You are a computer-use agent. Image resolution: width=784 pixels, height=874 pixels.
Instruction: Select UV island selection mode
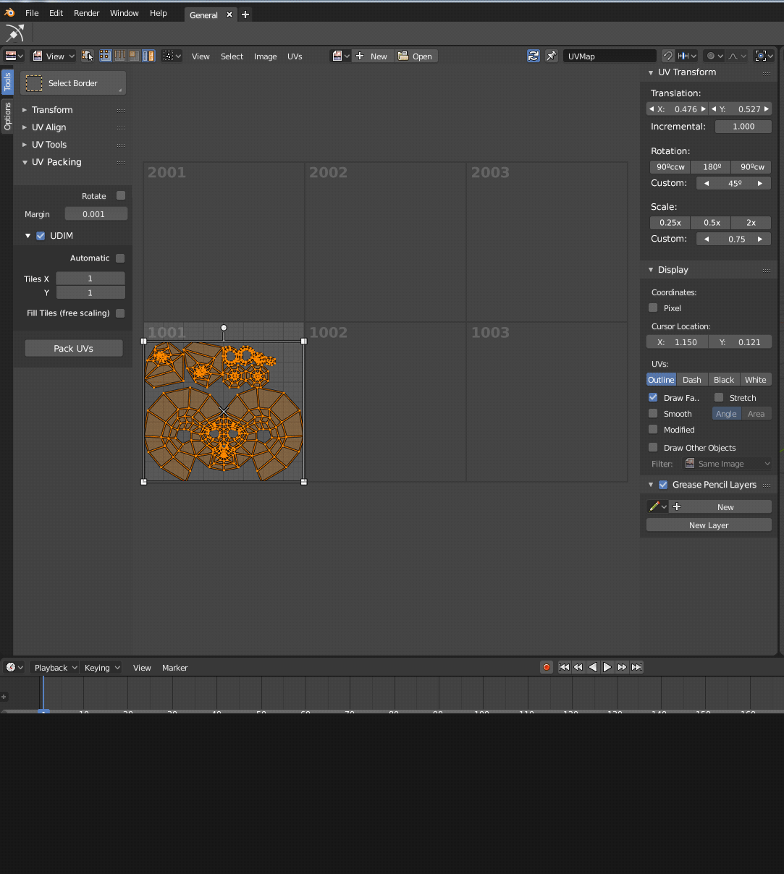point(148,56)
